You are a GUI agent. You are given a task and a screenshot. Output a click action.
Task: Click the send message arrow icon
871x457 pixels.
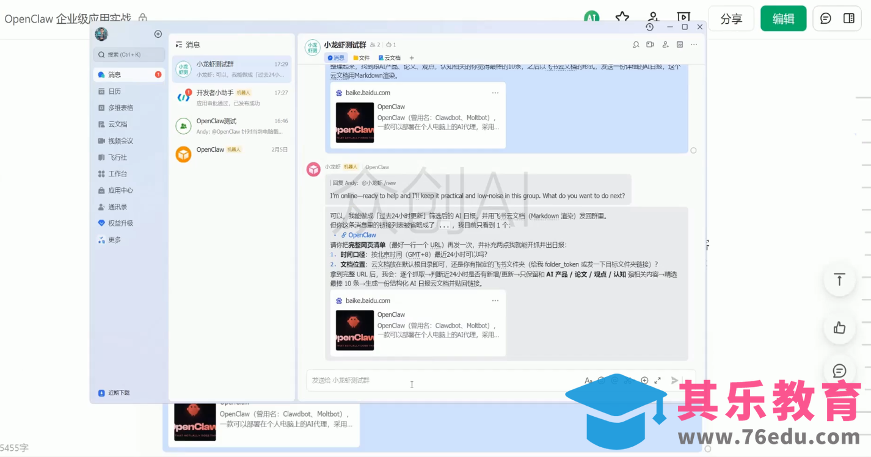[x=674, y=380]
